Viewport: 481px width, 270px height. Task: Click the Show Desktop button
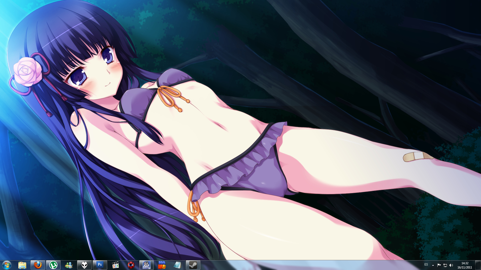(x=478, y=265)
